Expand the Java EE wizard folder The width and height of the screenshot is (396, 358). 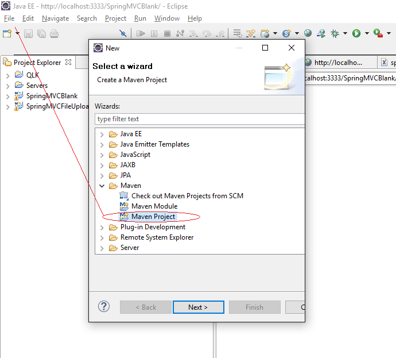pyautogui.click(x=102, y=134)
